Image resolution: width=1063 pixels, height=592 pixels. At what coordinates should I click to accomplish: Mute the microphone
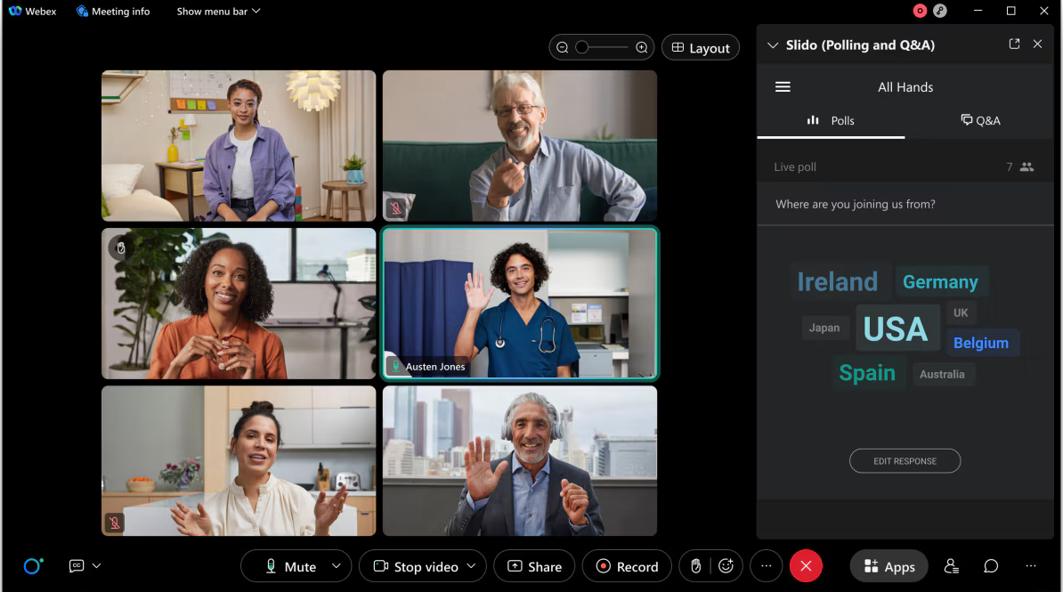pos(291,566)
